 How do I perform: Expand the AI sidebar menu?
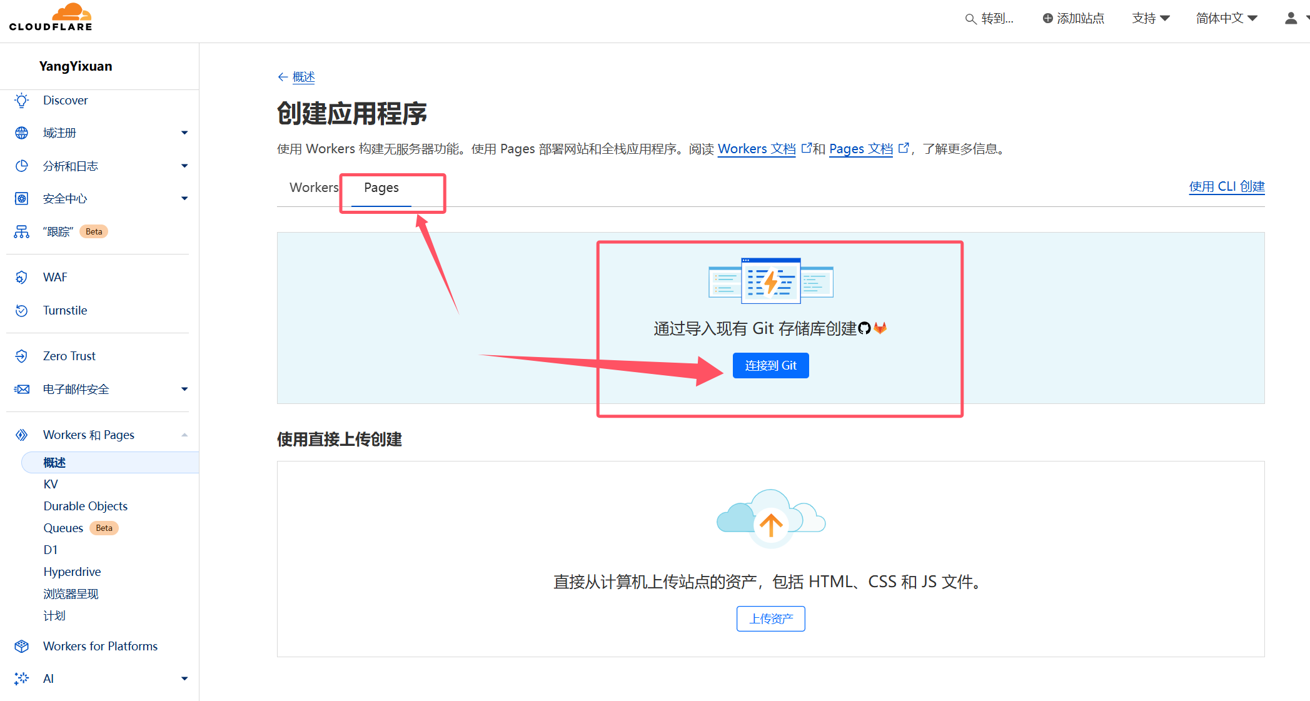[x=184, y=678]
